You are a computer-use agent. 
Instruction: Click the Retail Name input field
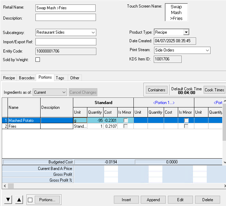point(65,8)
